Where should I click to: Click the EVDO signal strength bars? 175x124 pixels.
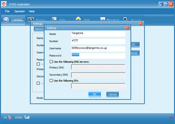click(27, 117)
